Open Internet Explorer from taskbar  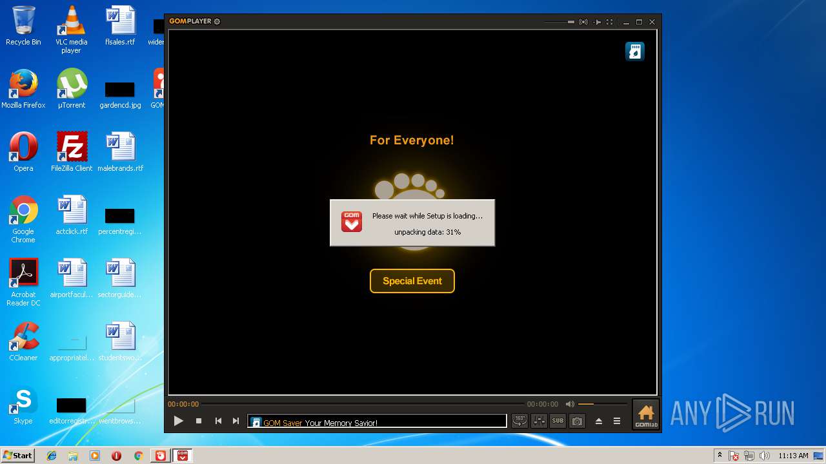coord(52,456)
